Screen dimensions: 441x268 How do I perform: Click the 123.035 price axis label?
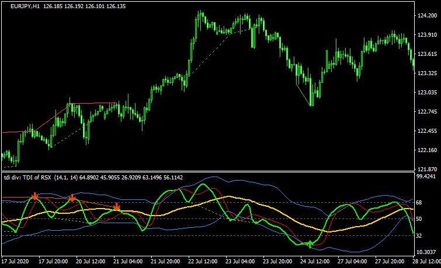click(428, 93)
